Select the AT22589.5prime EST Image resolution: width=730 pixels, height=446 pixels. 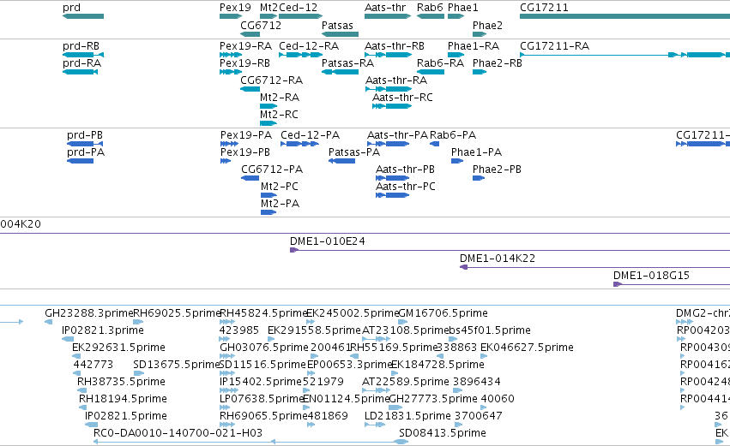(377, 390)
